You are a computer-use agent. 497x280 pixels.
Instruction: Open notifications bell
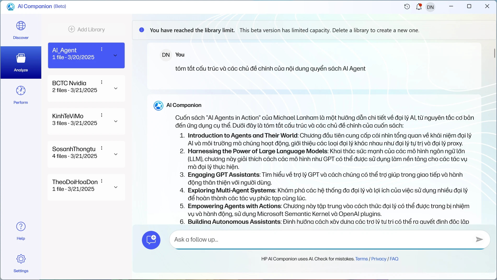click(419, 7)
